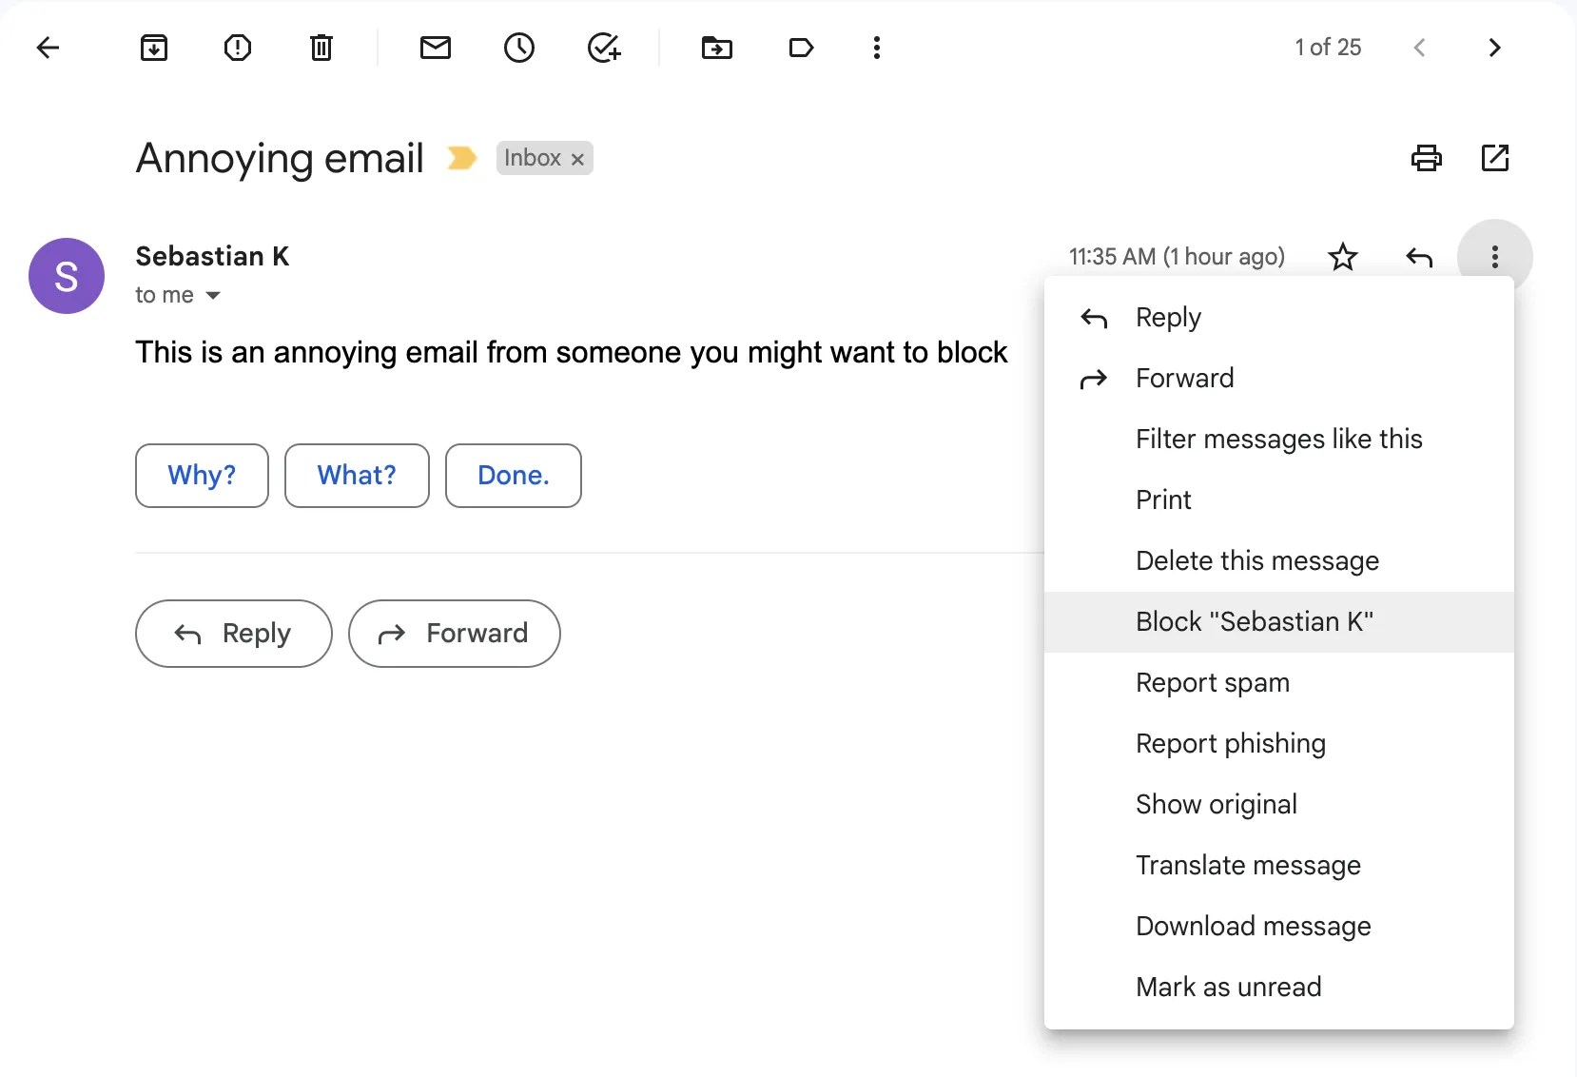1577x1077 pixels.
Task: Apply a label using the tag icon
Action: [x=800, y=48]
